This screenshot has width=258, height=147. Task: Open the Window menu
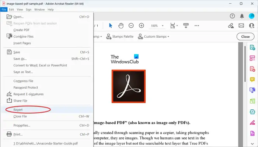[x=39, y=10]
